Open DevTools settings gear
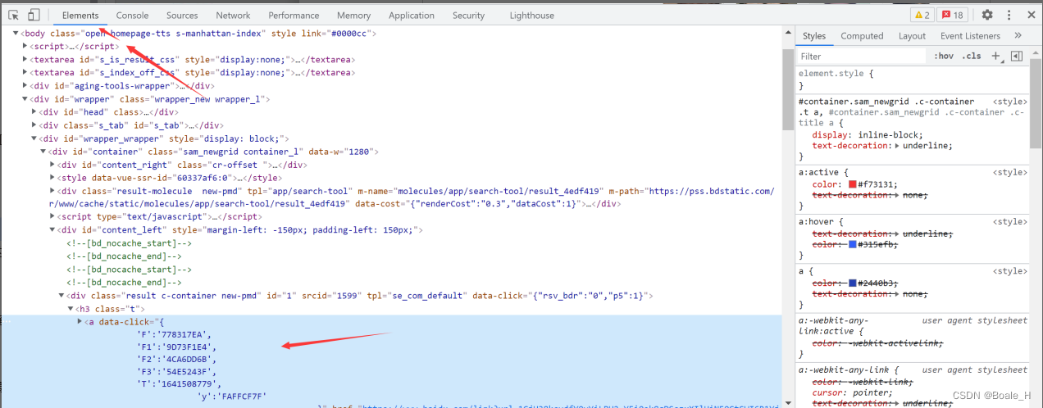Screen dimensions: 1043x408 tap(987, 15)
